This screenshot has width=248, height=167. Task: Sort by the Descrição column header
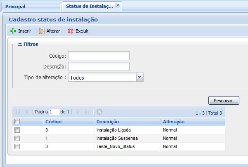(108, 122)
